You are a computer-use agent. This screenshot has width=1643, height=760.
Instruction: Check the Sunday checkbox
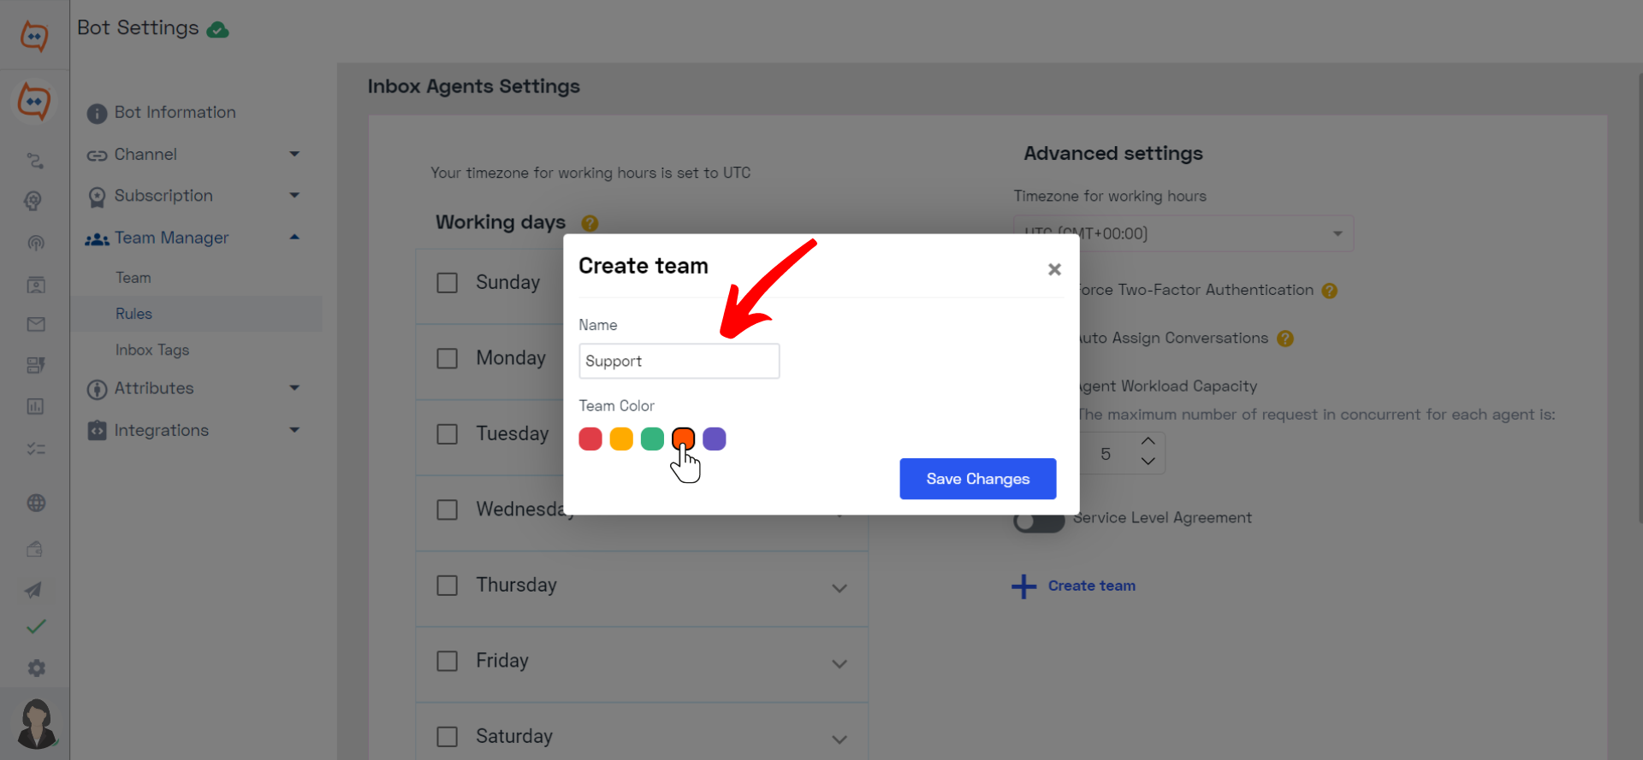click(x=448, y=283)
